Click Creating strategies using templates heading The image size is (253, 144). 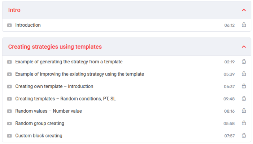[55, 47]
